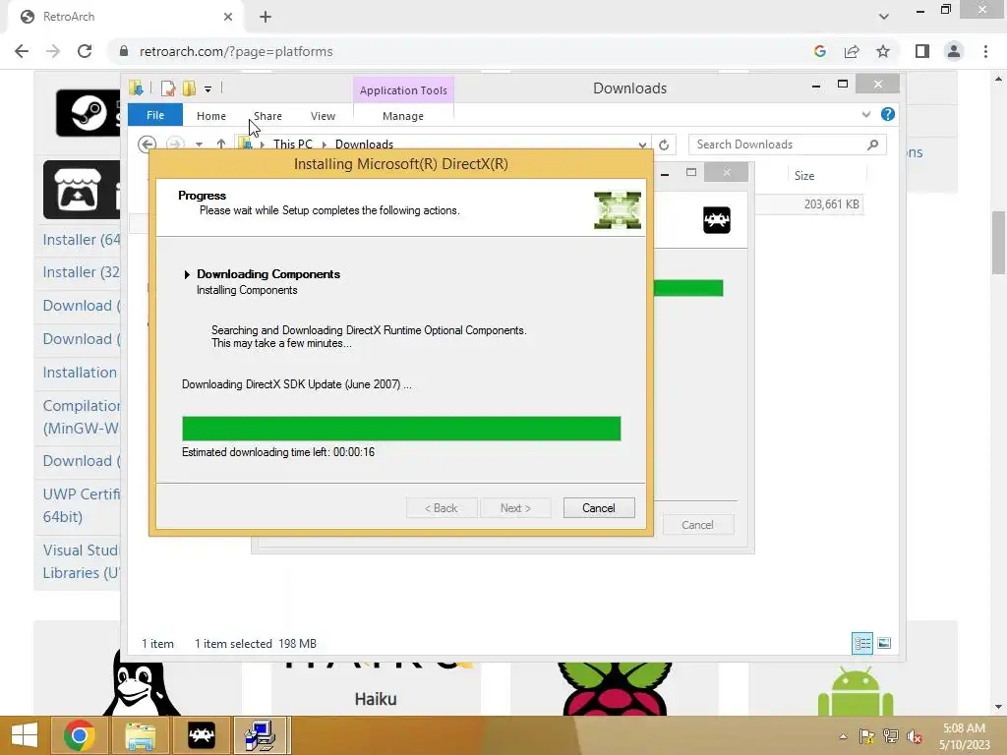Click Downloads in the address breadcrumb
Image resolution: width=1007 pixels, height=755 pixels.
tap(364, 145)
